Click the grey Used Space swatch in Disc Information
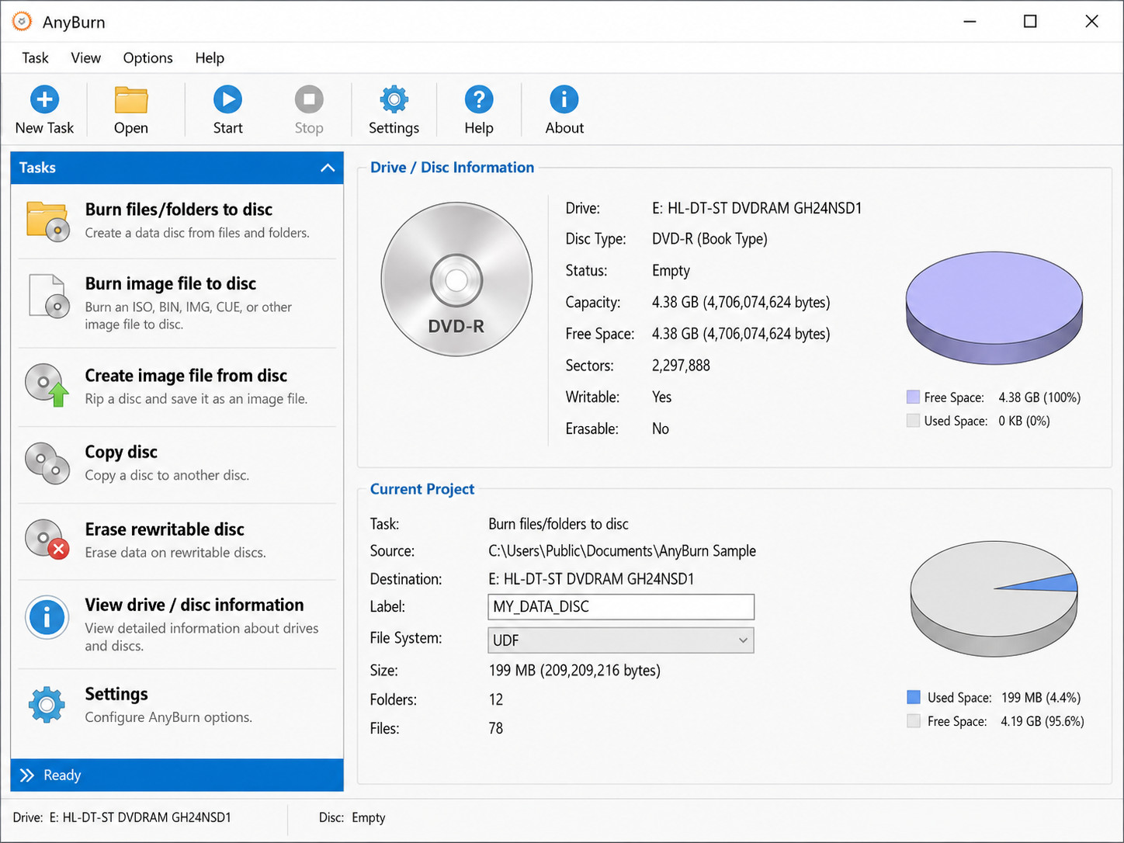Screen dimensions: 1124x843 (913, 421)
